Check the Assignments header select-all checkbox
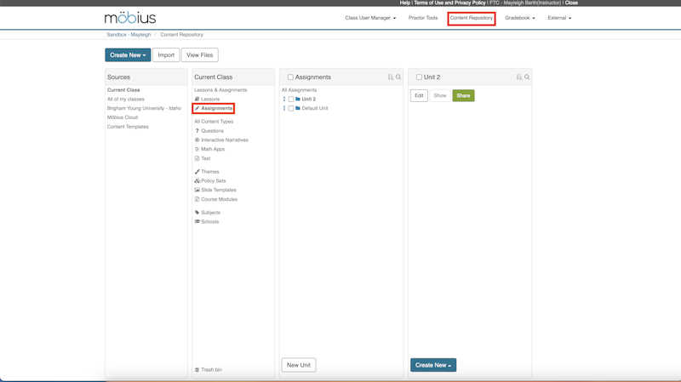 coord(290,77)
